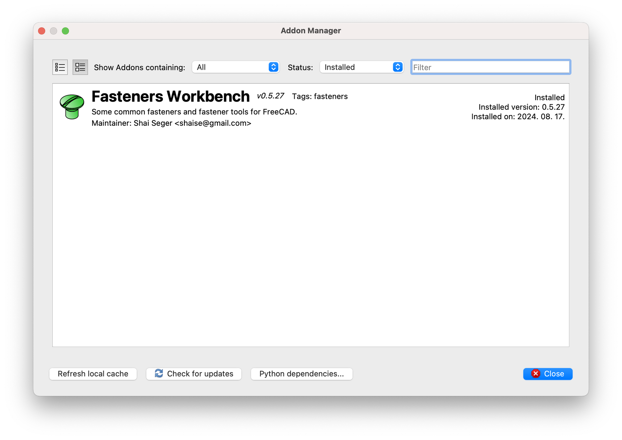Select the Fasteners Workbench title
622x440 pixels.
170,97
